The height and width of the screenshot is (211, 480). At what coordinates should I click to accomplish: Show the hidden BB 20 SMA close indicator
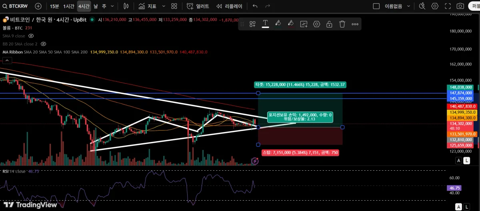pos(43,44)
